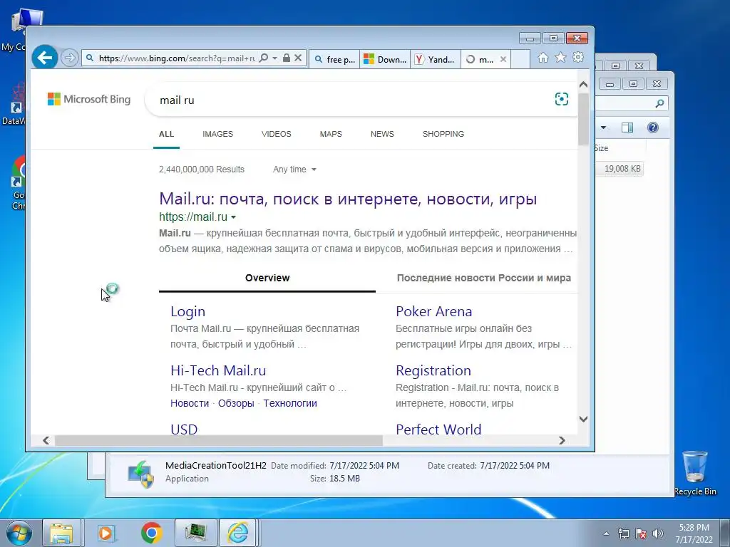
Task: Click the horizontal scrollbar thumb
Action: (x=219, y=440)
